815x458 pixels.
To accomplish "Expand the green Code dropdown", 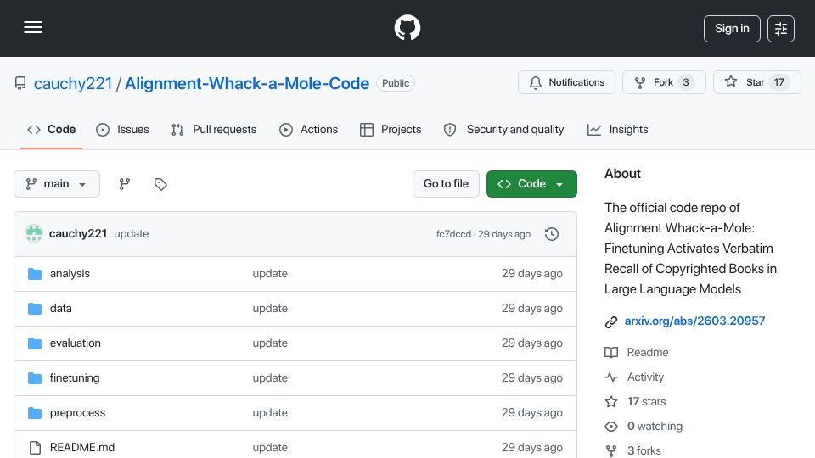I will pos(531,184).
